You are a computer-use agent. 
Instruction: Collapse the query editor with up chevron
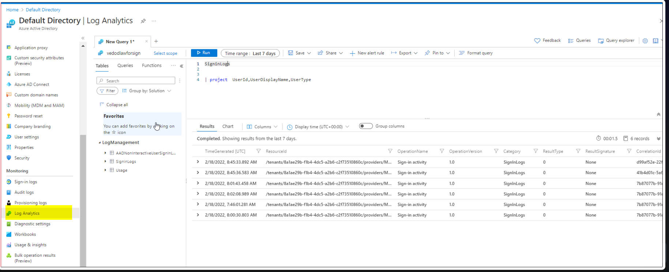click(x=658, y=115)
